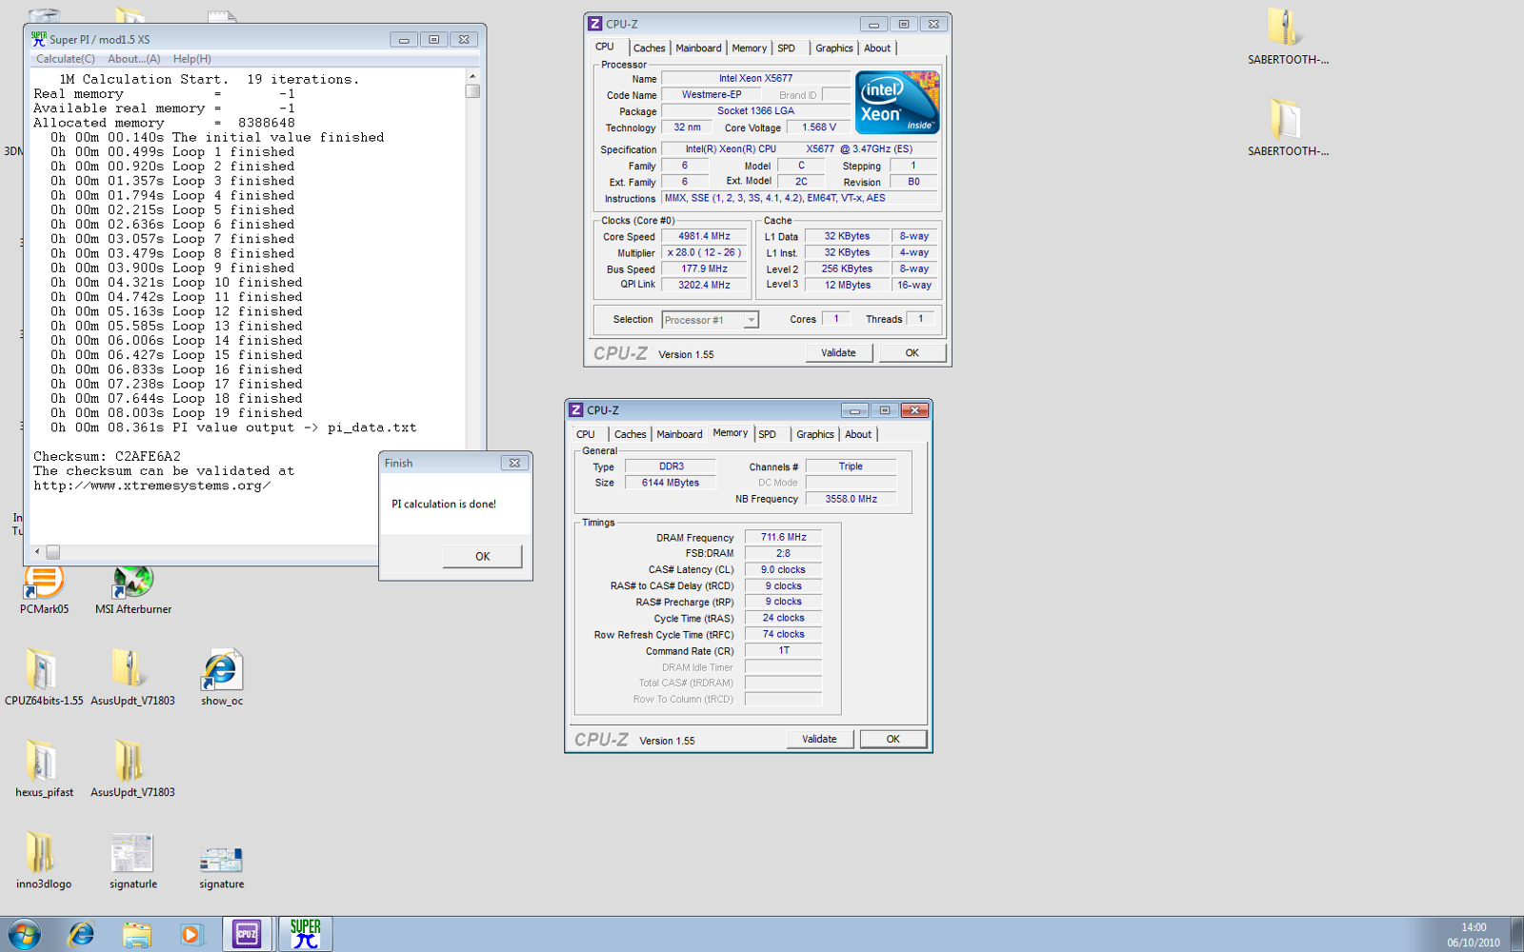This screenshot has width=1524, height=952.
Task: Open the CPUZ64bits-1.55 folder
Action: 44,677
